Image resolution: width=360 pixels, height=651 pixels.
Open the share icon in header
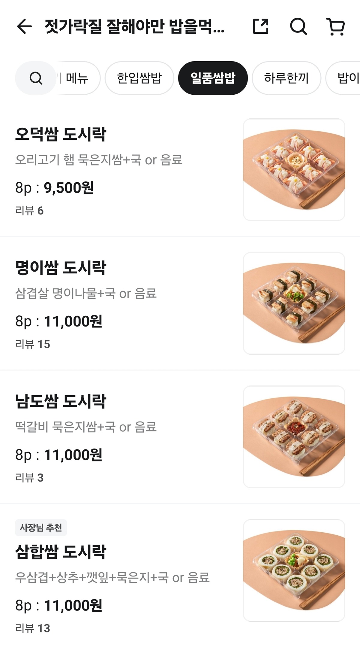pyautogui.click(x=261, y=26)
